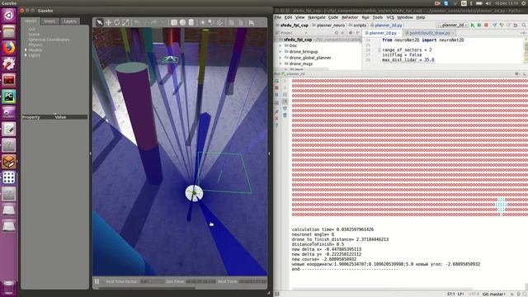Close the Run panel tab with X
The height and width of the screenshot is (297, 528).
(277, 119)
